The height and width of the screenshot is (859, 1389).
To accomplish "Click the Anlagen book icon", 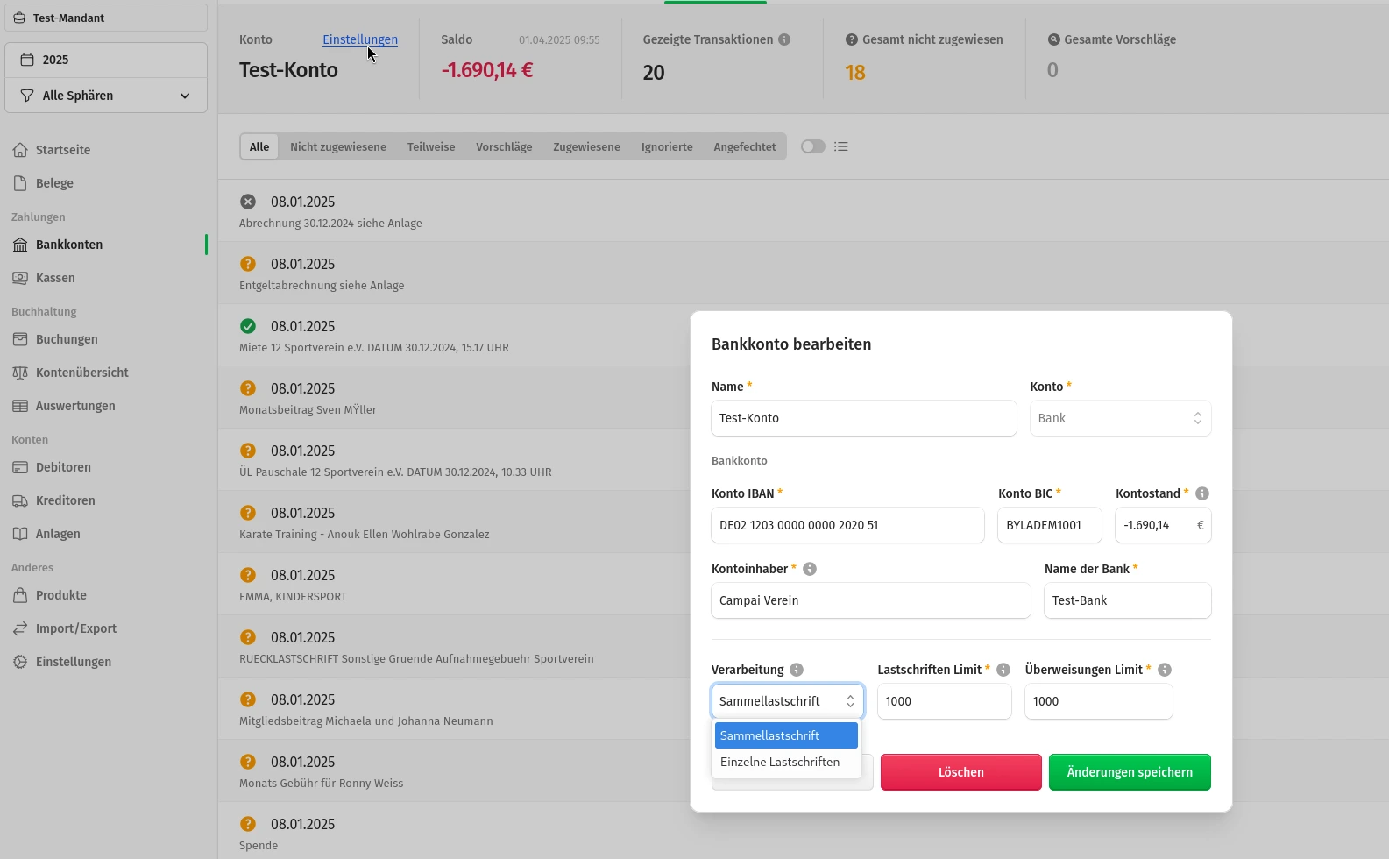I will click(x=20, y=534).
